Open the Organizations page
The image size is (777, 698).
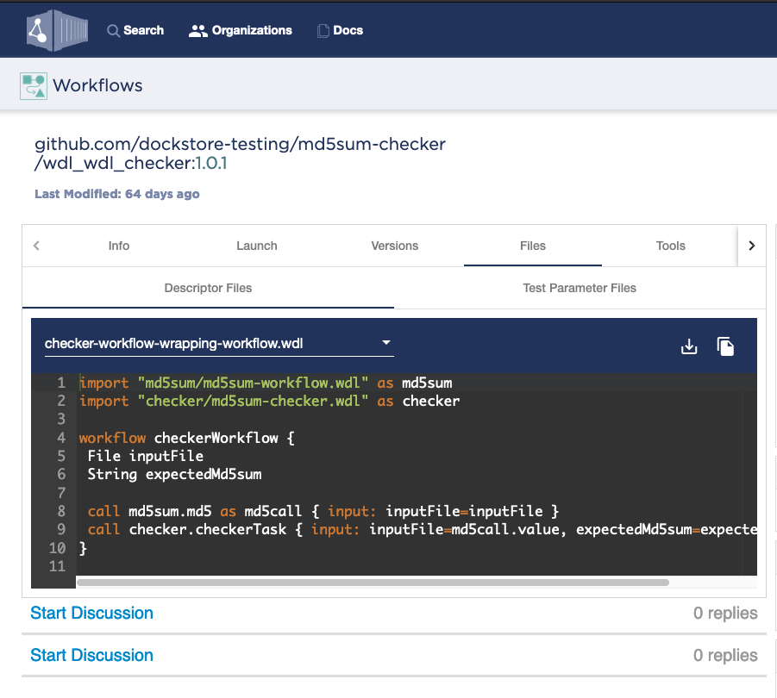252,31
